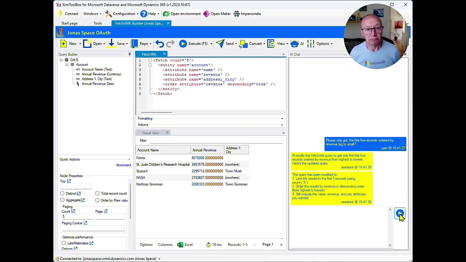Select Annual Revenue Desc order node
Screen dimensions: 466x262
(x=98, y=84)
